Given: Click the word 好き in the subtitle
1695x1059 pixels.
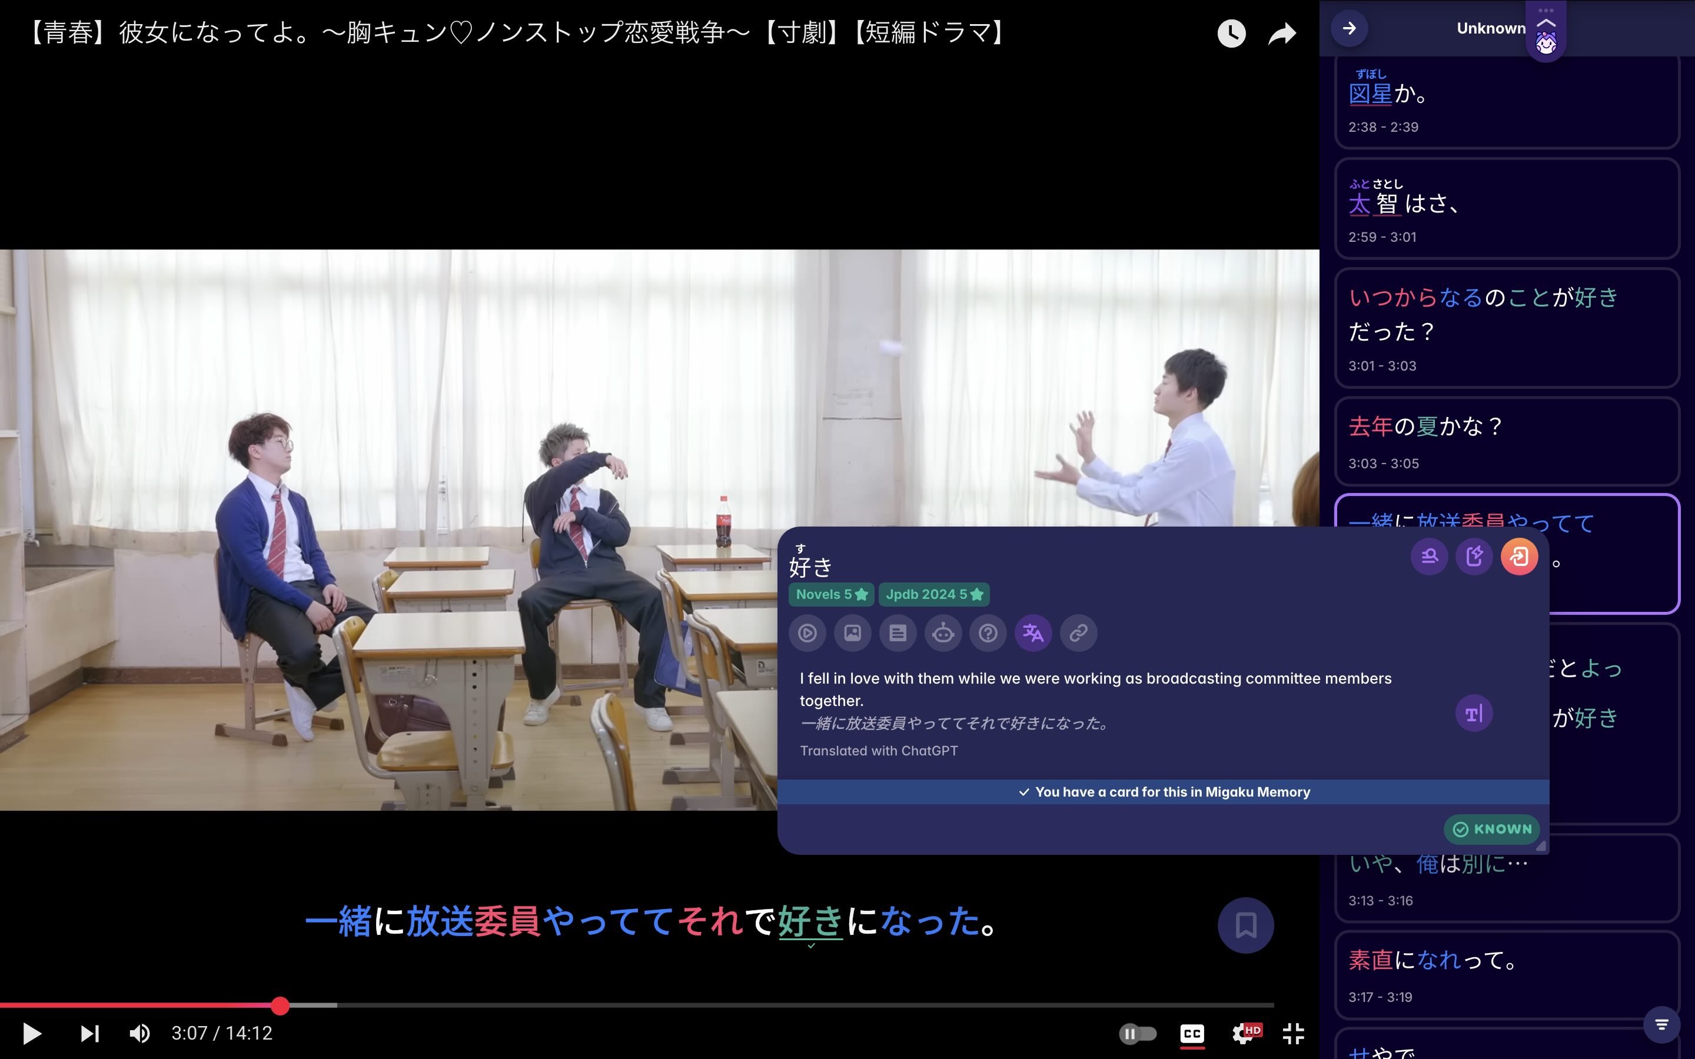Looking at the screenshot, I should click(x=810, y=921).
